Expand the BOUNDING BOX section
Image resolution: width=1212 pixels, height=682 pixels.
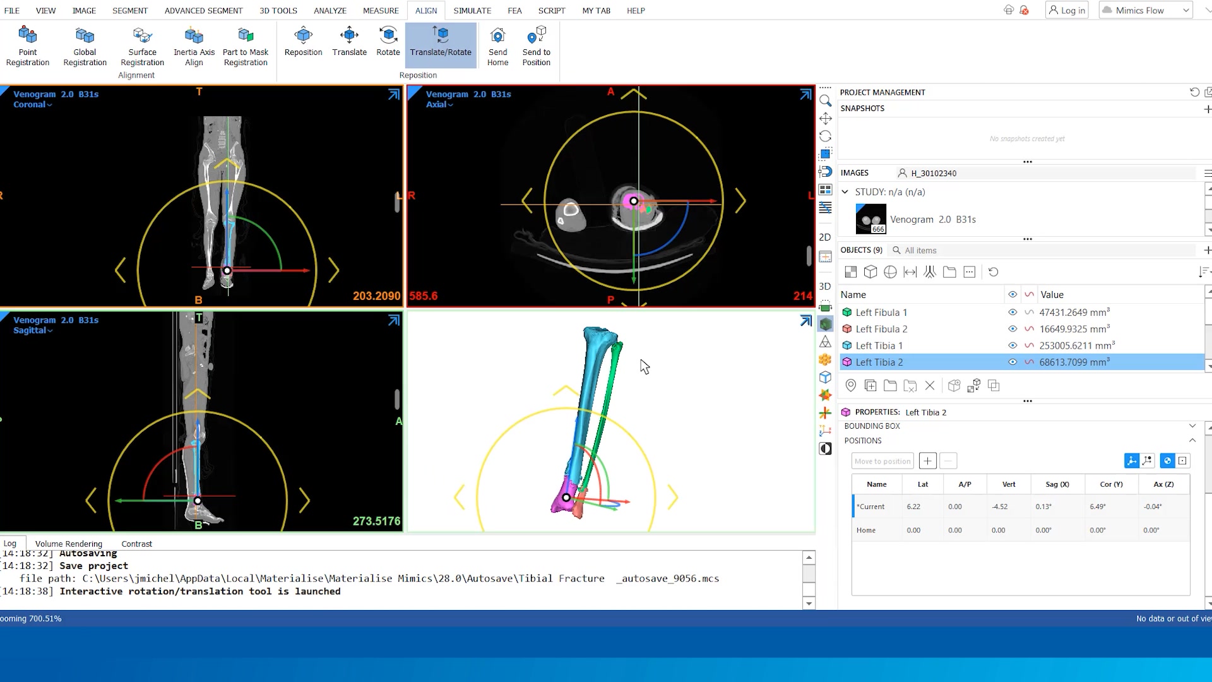click(1192, 426)
